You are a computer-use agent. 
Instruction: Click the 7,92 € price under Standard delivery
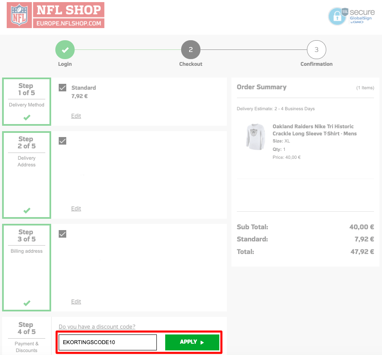pos(79,96)
